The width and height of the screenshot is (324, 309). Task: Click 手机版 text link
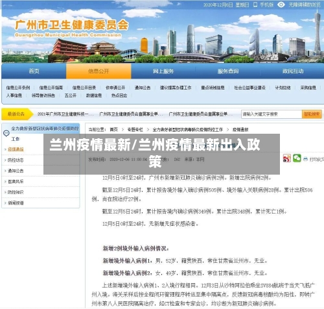point(266,5)
